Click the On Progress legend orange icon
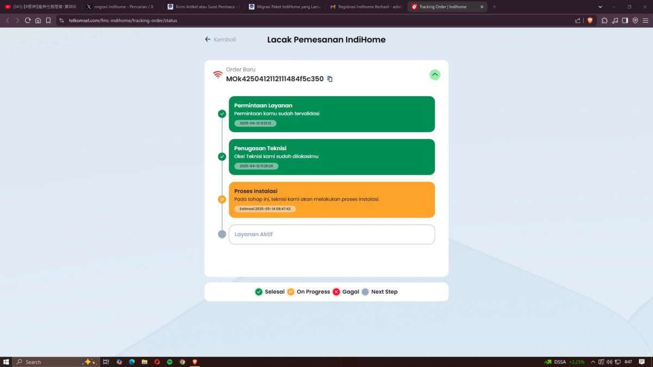The image size is (653, 367). [291, 292]
